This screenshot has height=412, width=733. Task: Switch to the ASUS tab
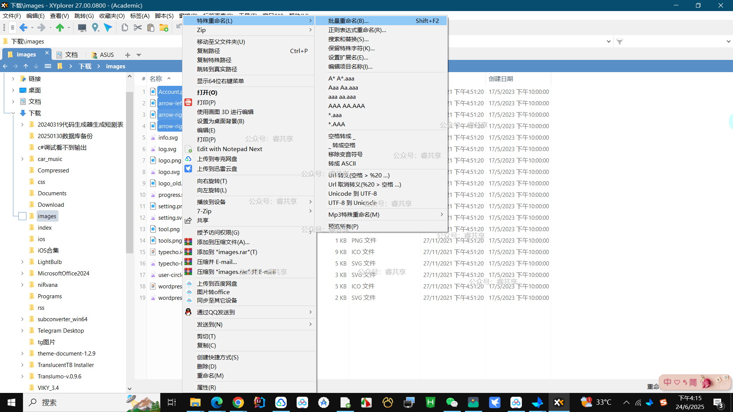click(103, 55)
